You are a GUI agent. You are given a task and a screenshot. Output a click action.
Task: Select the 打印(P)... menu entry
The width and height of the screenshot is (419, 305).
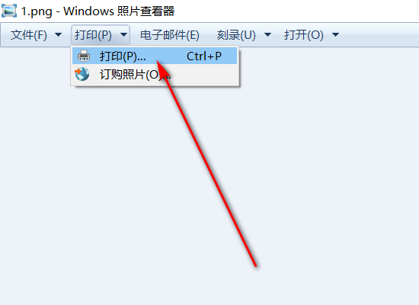[x=155, y=56]
